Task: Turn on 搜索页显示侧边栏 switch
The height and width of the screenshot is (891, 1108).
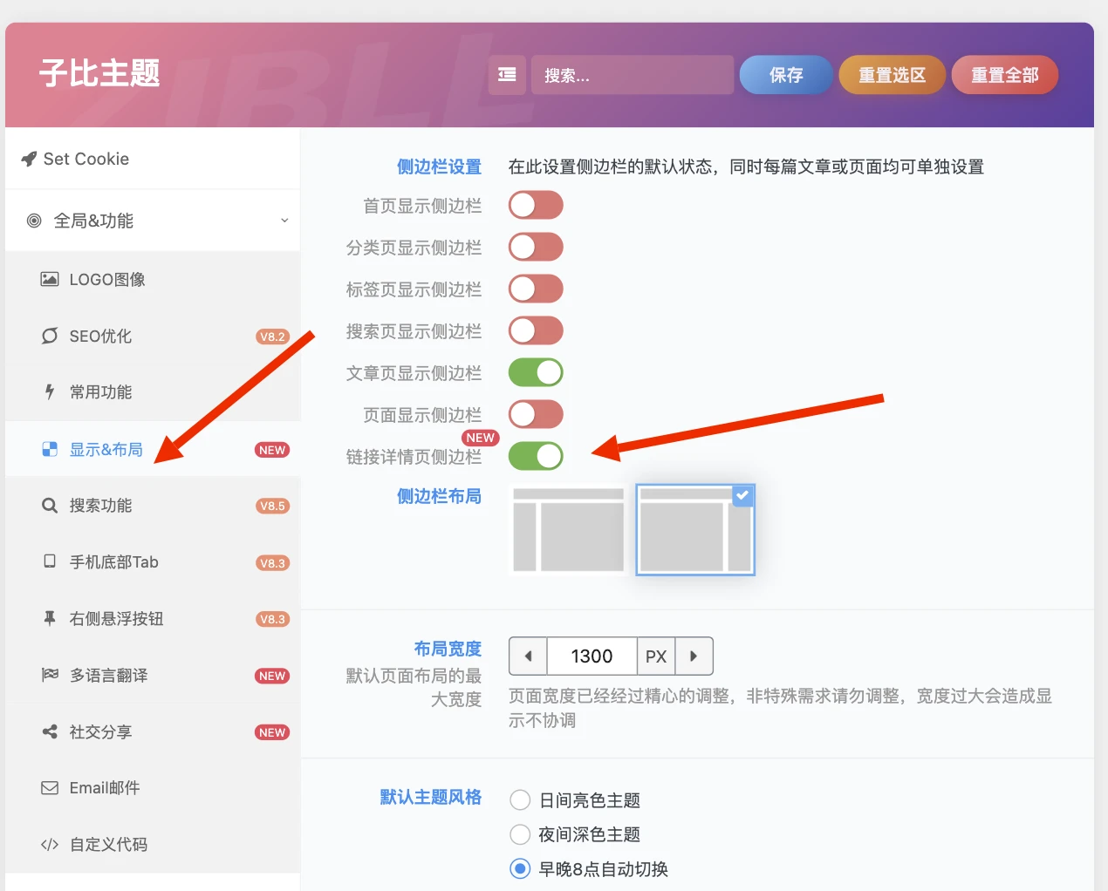Action: pos(536,331)
